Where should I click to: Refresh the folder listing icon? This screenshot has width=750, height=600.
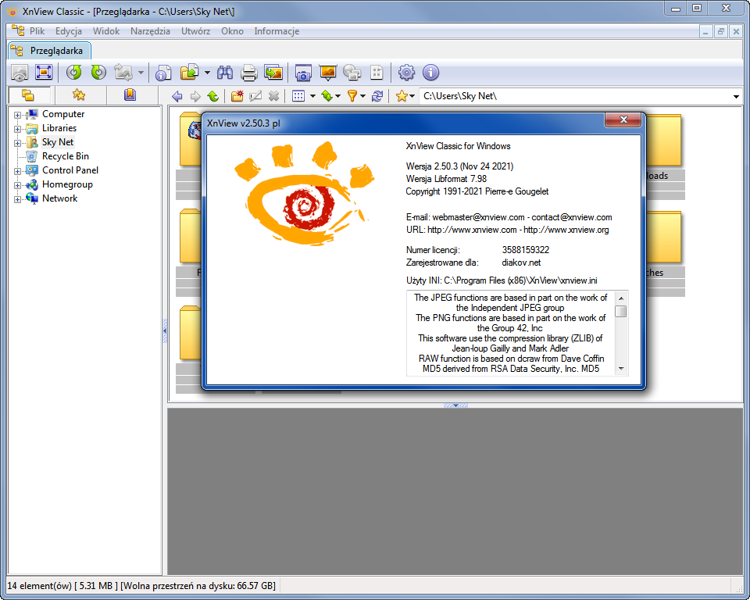pos(377,96)
